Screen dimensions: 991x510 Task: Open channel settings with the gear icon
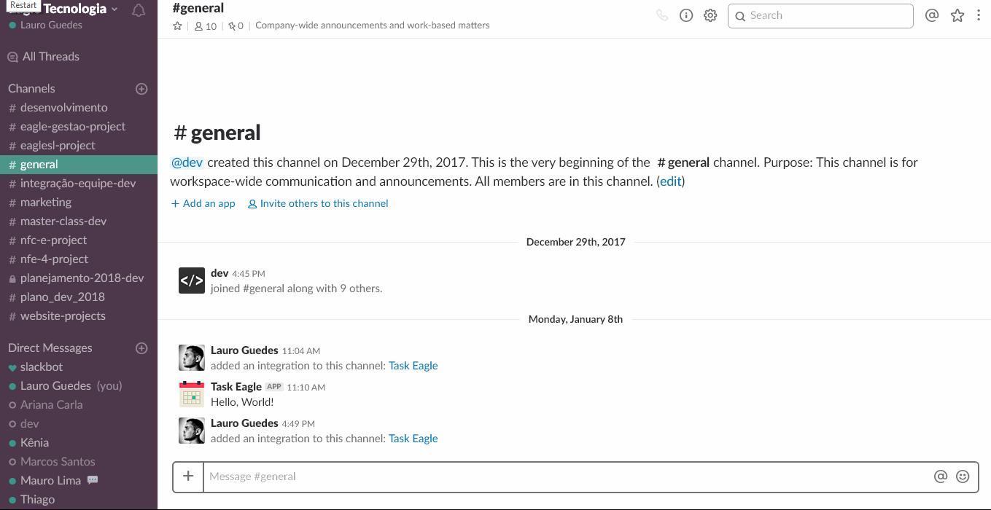pyautogui.click(x=710, y=15)
